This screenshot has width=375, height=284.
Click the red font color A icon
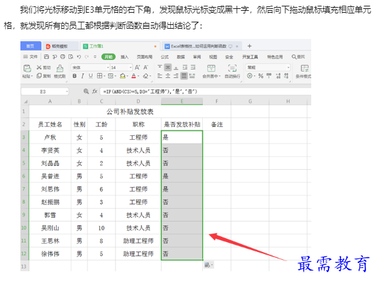[134, 76]
